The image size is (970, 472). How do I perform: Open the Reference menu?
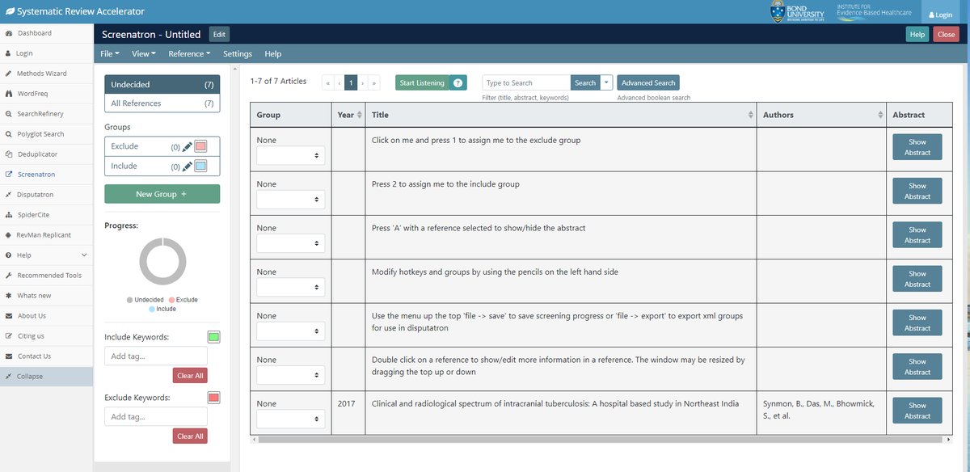click(x=189, y=53)
